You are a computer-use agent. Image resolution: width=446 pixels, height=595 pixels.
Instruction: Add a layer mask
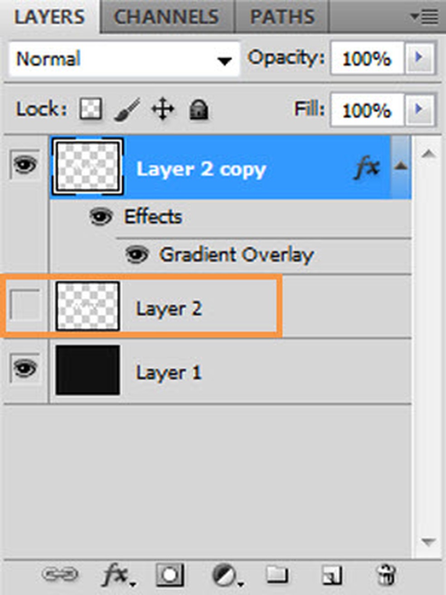(x=170, y=575)
